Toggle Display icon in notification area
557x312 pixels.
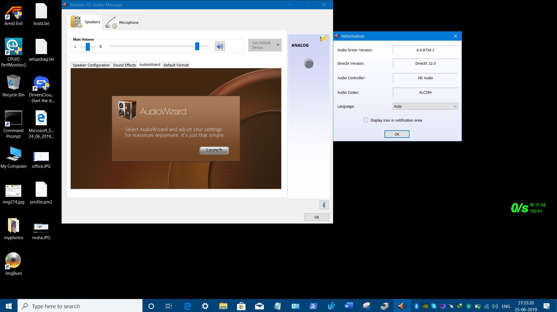pos(366,120)
